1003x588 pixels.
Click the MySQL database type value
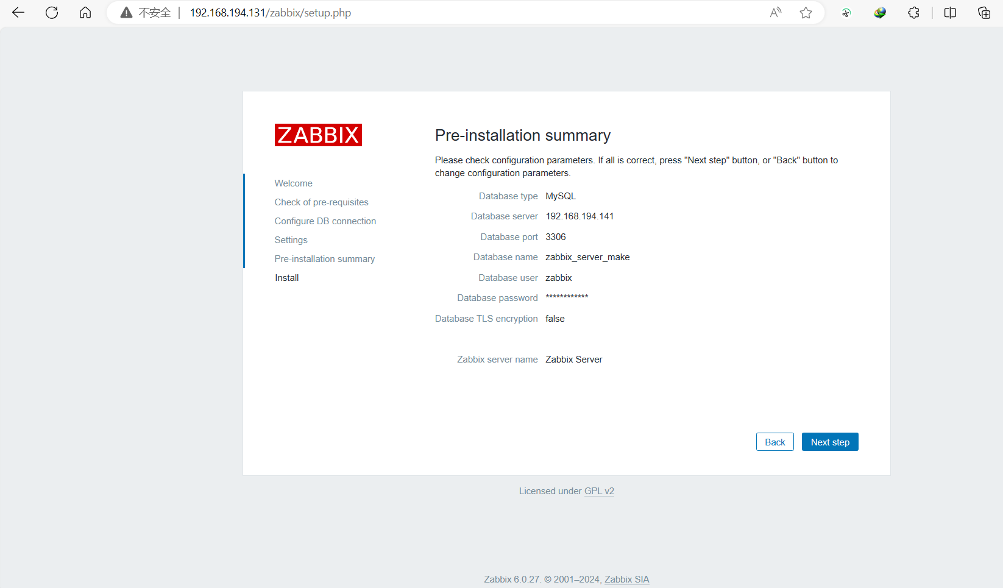point(561,196)
